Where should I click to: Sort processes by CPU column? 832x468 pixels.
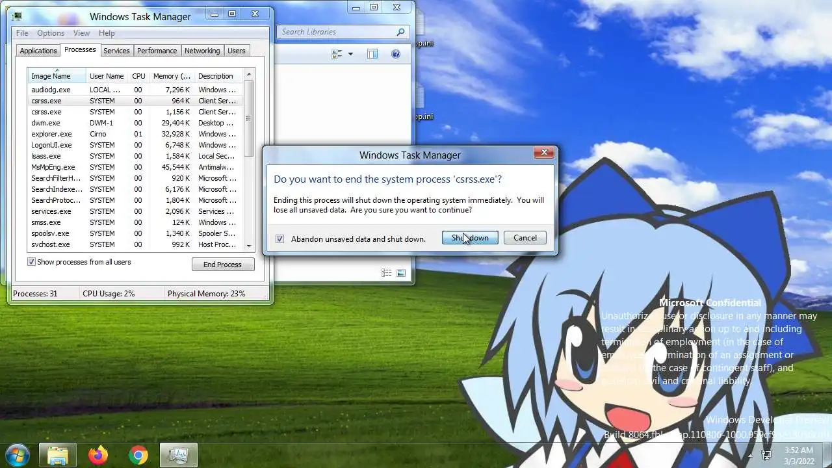point(138,76)
